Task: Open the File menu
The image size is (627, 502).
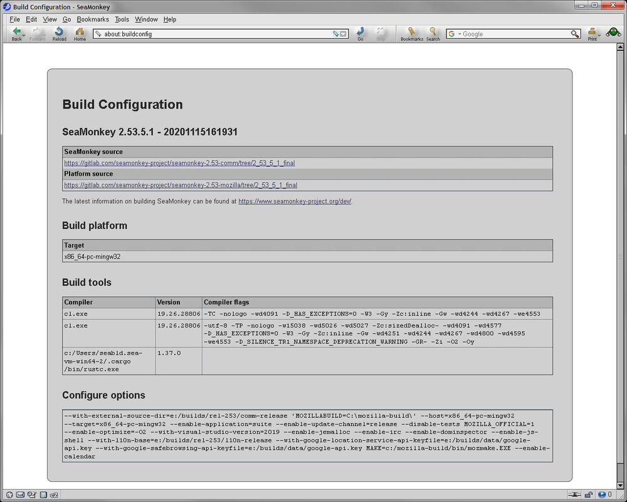Action: point(14,19)
